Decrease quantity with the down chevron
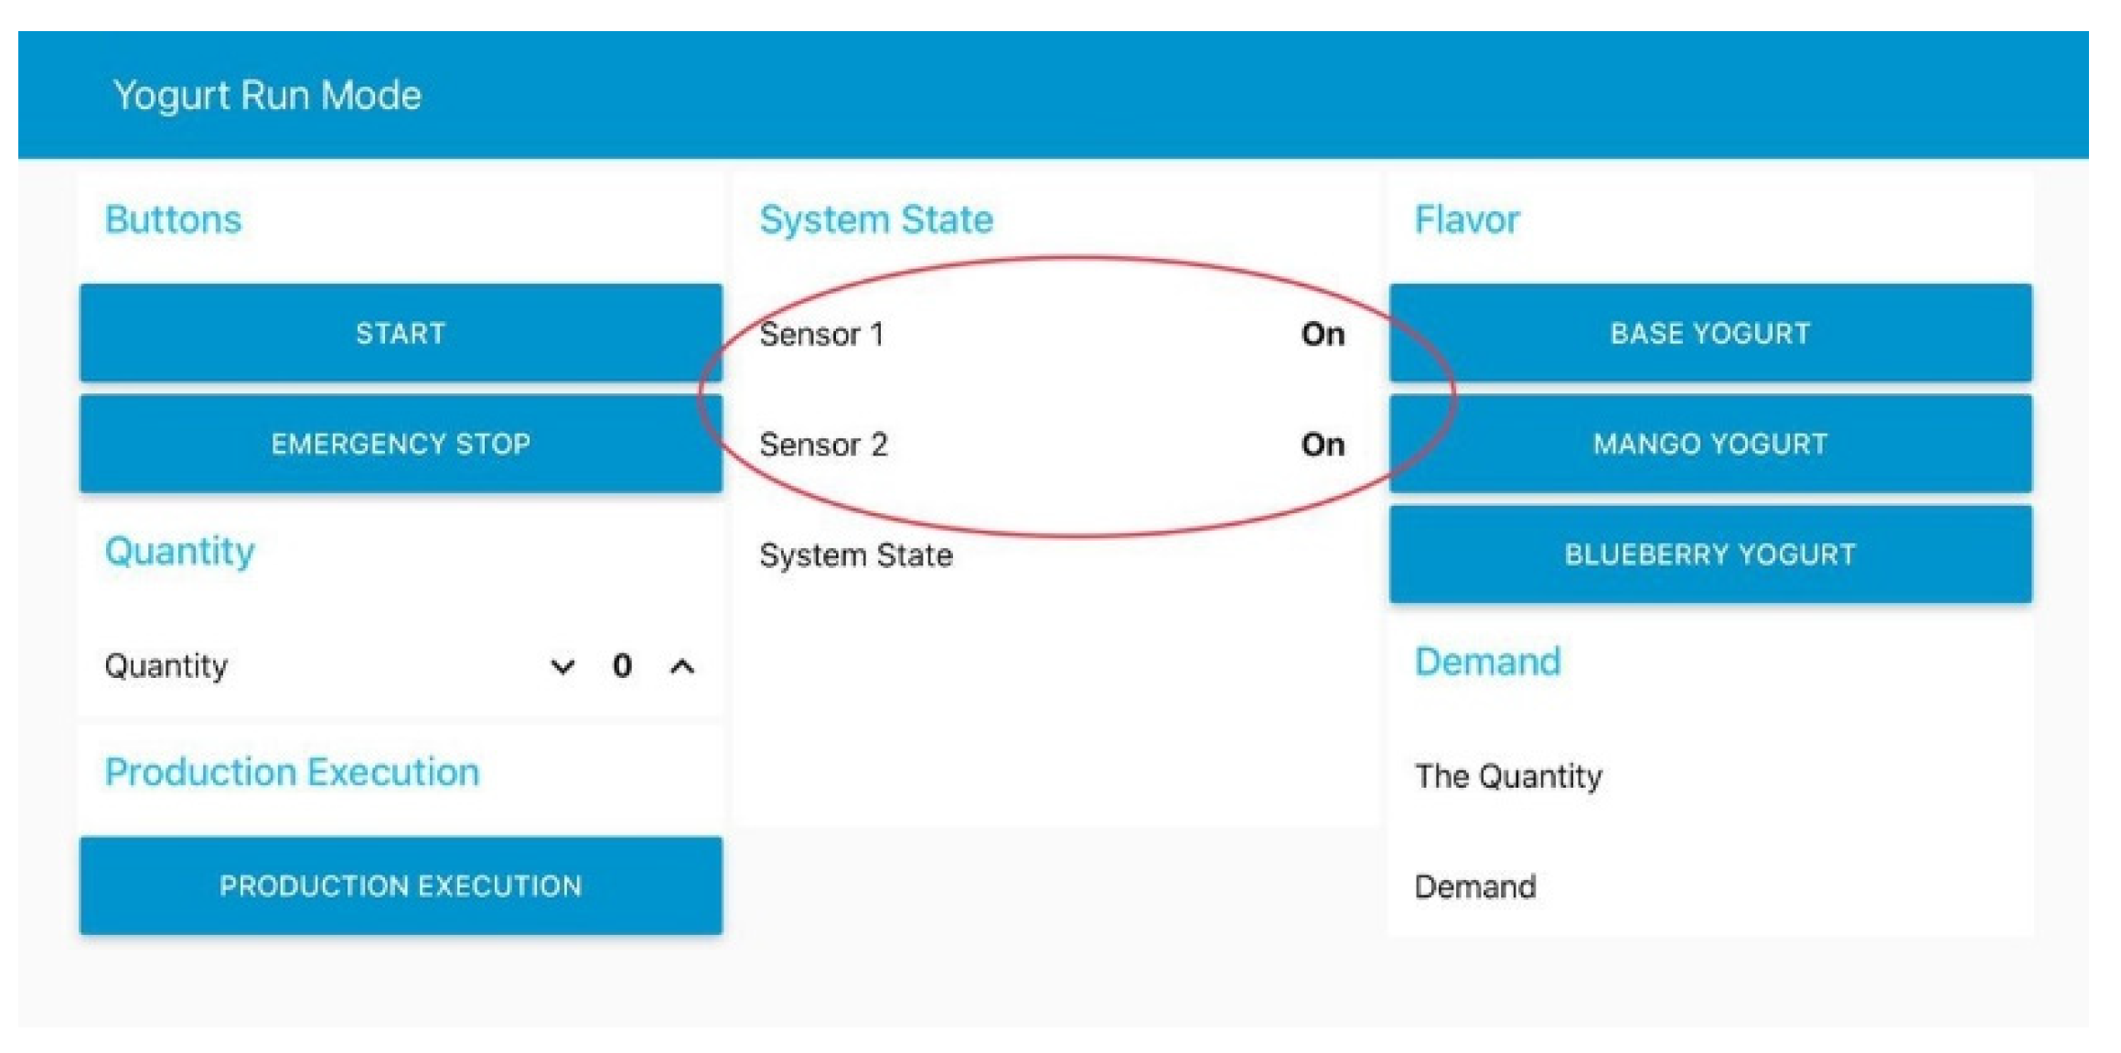Viewport: 2121px width, 1053px height. pos(562,666)
